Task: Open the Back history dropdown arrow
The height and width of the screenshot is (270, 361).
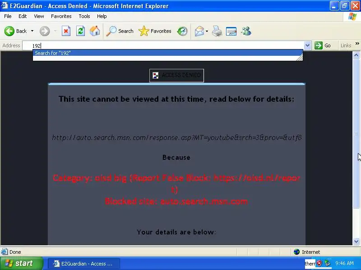Action: coord(32,31)
